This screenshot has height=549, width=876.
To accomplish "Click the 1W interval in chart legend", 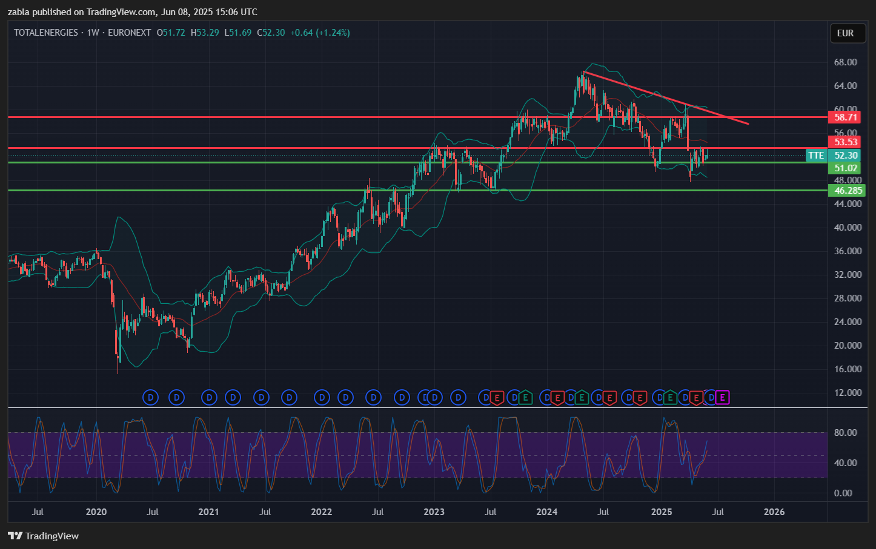I will (93, 33).
